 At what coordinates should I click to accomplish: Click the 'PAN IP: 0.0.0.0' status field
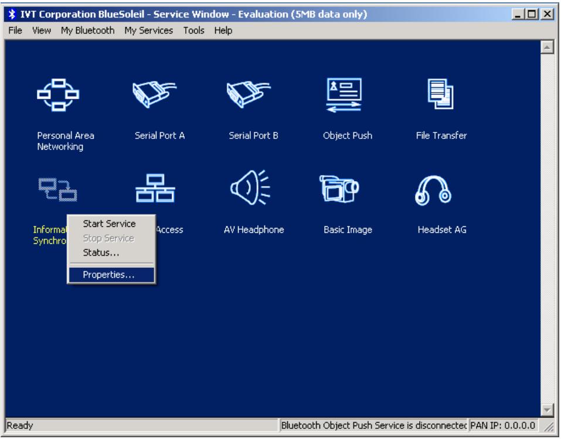(502, 426)
